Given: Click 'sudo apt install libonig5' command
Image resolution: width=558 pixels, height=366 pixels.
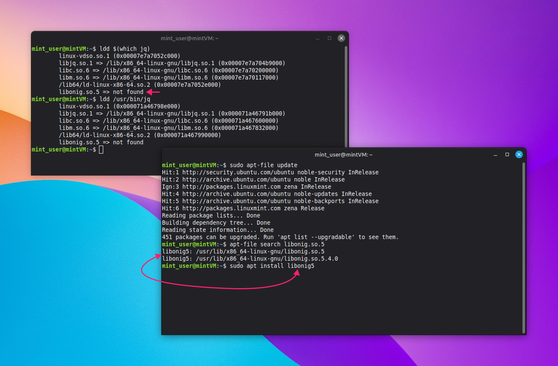Looking at the screenshot, I should [x=272, y=266].
